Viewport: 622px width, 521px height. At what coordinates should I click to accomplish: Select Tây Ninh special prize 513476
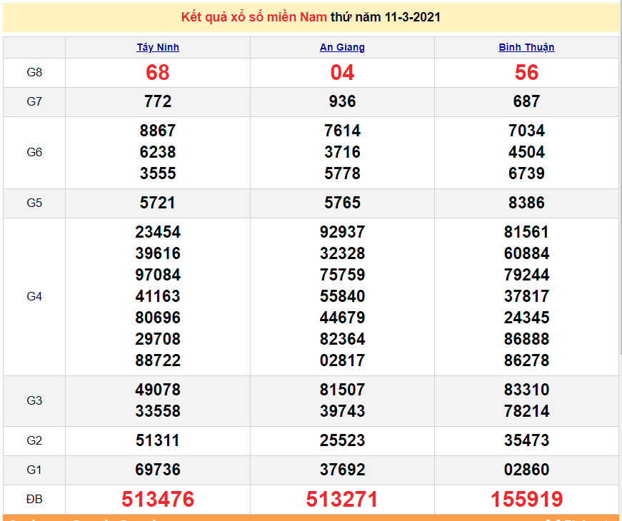(158, 500)
